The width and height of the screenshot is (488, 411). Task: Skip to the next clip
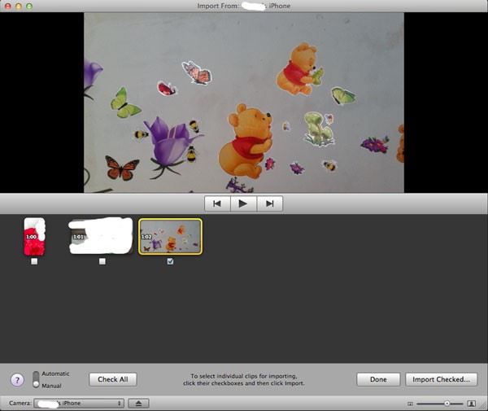click(x=269, y=203)
